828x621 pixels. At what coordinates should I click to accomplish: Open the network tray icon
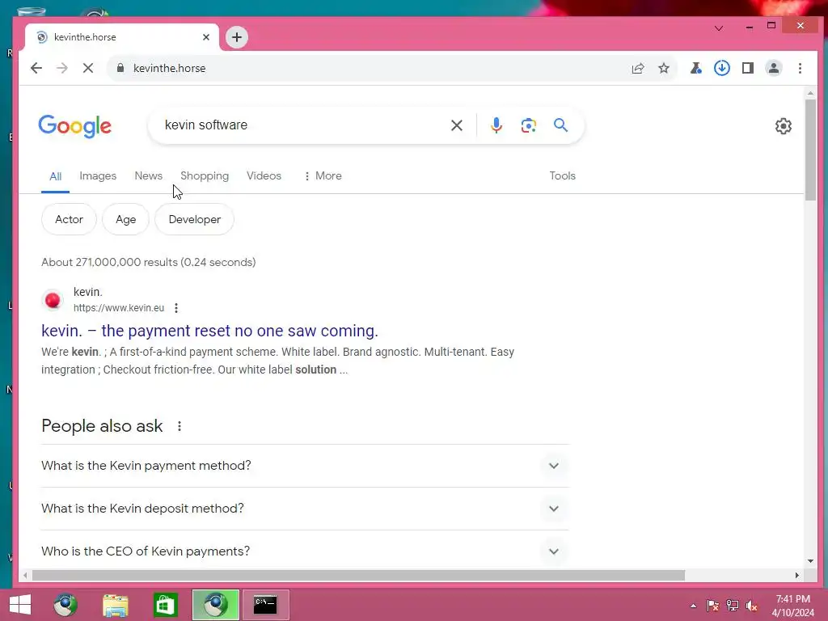pos(733,605)
